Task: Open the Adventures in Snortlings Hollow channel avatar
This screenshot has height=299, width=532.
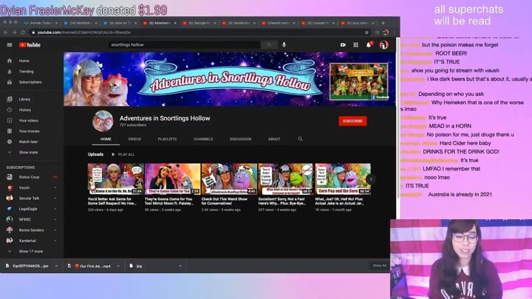Action: point(103,121)
